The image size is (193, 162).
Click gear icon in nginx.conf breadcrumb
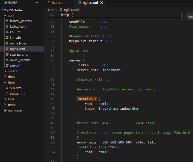(61, 10)
